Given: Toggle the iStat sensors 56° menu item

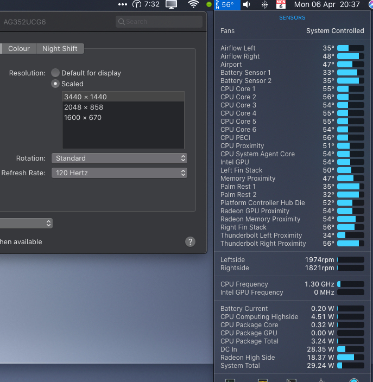Looking at the screenshot, I should coord(227,5).
